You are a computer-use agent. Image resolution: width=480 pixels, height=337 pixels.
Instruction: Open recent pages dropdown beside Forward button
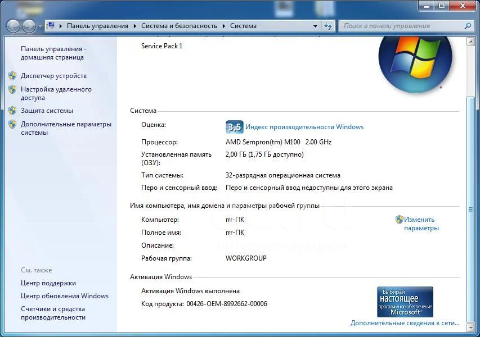click(x=40, y=26)
